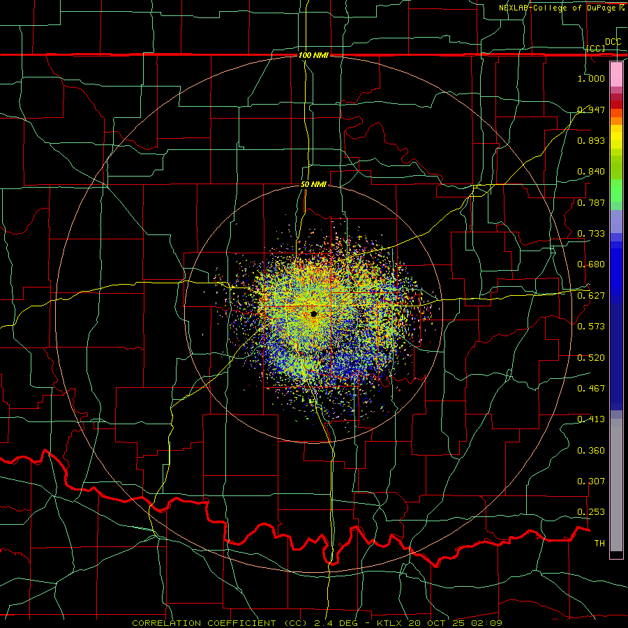
Task: Click the 0.733 legend value
Action: (x=591, y=233)
